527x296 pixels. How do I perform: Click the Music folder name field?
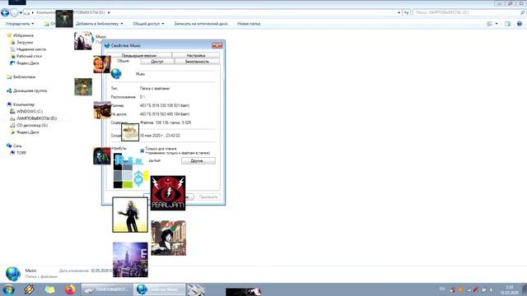(175, 74)
